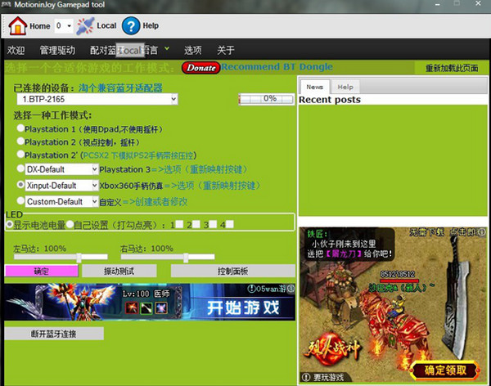Open Help via the question mark icon

coord(131,25)
